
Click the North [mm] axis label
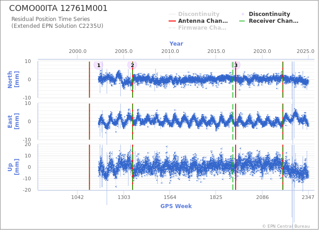pyautogui.click(x=13, y=79)
